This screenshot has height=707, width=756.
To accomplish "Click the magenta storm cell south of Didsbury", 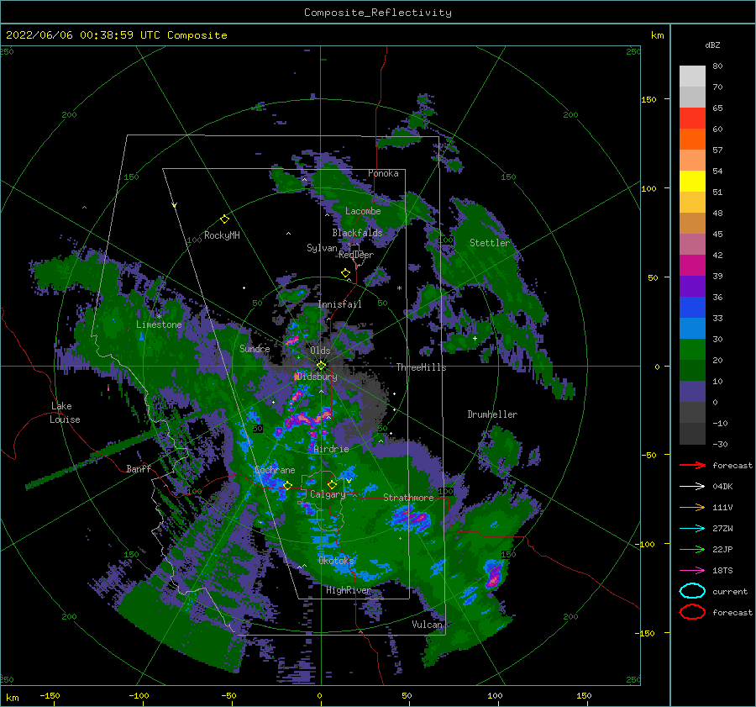I will pyautogui.click(x=307, y=419).
